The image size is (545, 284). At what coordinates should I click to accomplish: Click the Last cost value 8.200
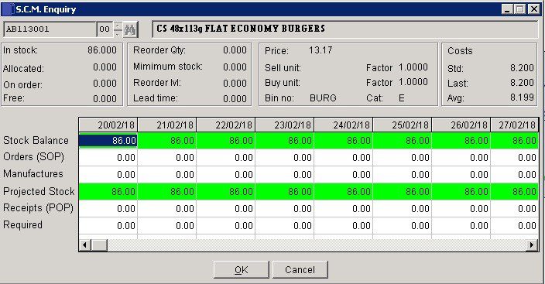coord(522,83)
